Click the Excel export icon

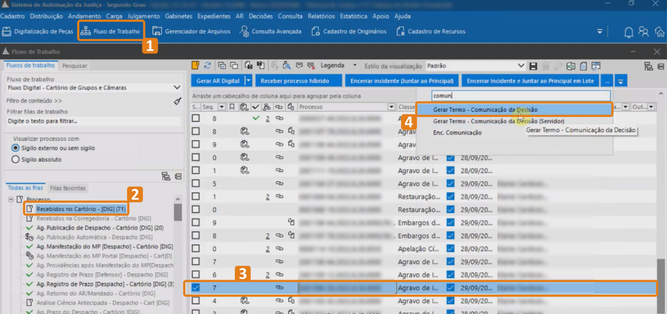point(571,66)
